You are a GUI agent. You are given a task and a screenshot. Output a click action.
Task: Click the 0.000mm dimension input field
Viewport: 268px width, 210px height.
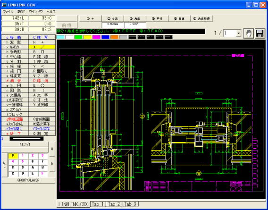[x=113, y=25]
